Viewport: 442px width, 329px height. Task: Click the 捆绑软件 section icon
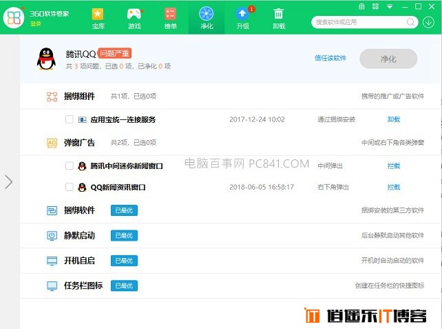coord(52,210)
